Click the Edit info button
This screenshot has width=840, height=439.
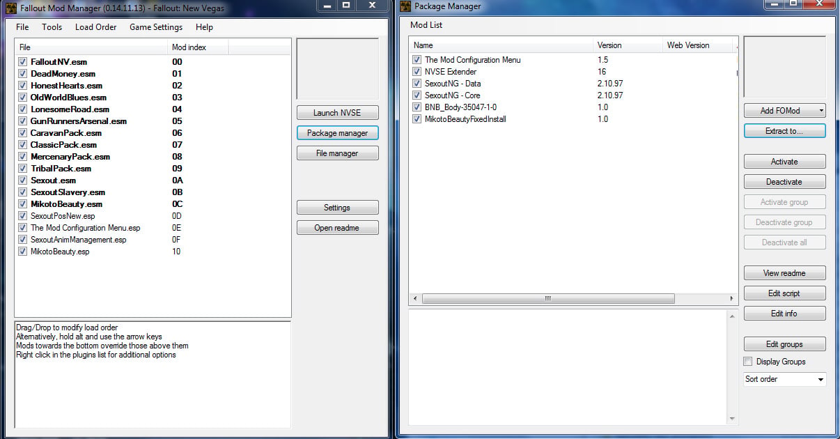point(784,314)
